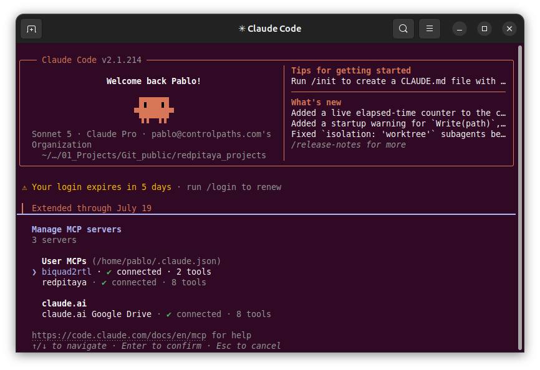Screen dimensions: 540x370
Task: Minimize the Claude Code window
Action: click(460, 29)
